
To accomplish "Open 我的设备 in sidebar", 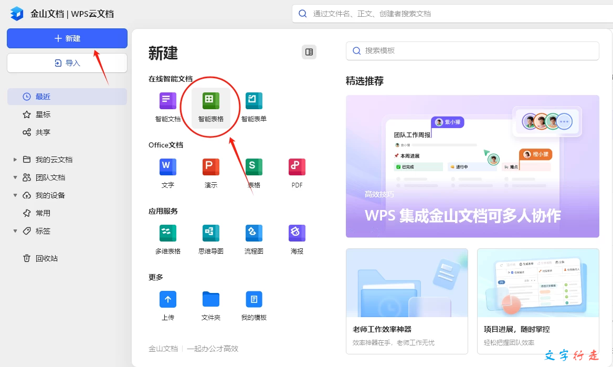I will (x=50, y=195).
